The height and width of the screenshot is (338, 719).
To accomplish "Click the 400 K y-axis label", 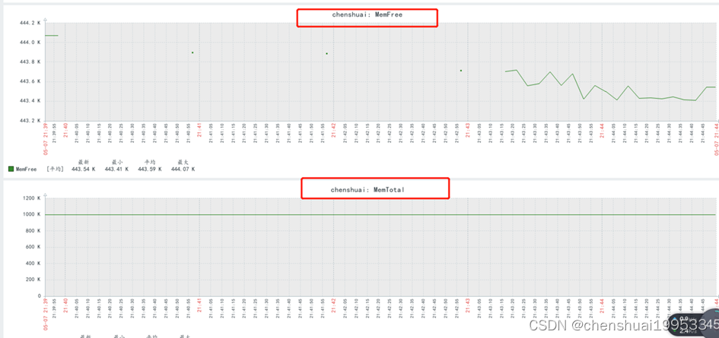I will point(34,264).
